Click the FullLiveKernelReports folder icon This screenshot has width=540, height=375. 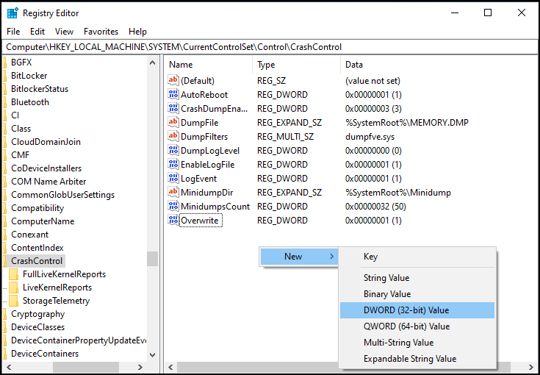14,274
